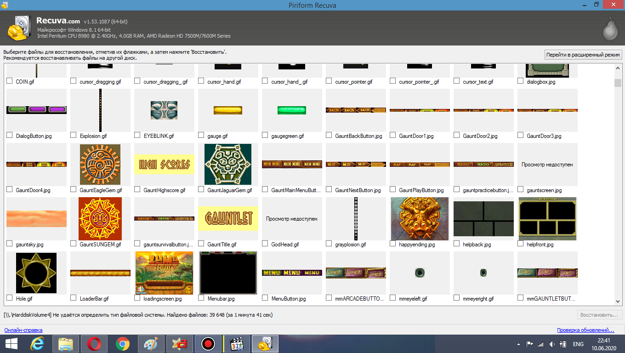Click the file name GauntPlayButton.jpg
The image size is (625, 353).
click(421, 190)
